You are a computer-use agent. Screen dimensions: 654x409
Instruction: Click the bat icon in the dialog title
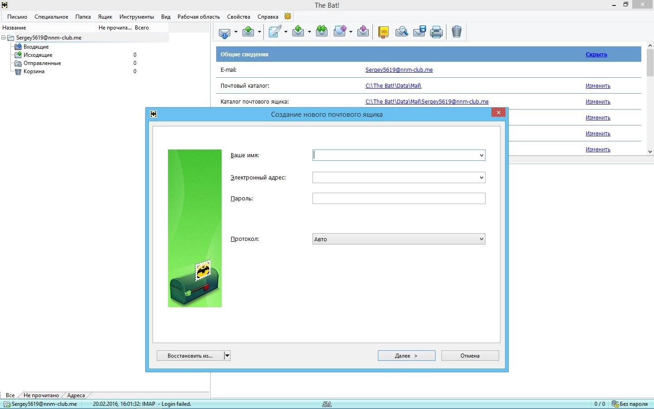pyautogui.click(x=154, y=114)
